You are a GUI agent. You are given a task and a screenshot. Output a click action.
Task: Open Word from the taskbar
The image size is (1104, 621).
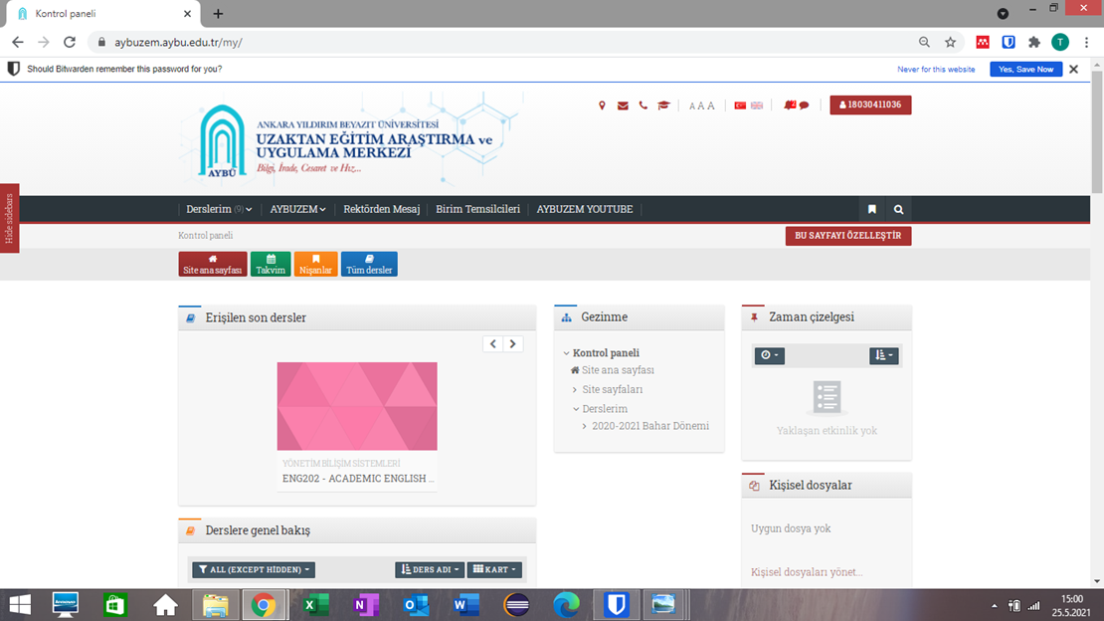coord(466,605)
